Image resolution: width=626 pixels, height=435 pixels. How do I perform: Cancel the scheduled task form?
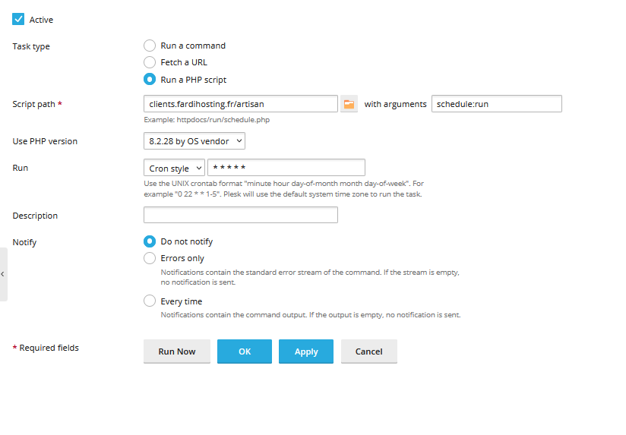(x=369, y=351)
